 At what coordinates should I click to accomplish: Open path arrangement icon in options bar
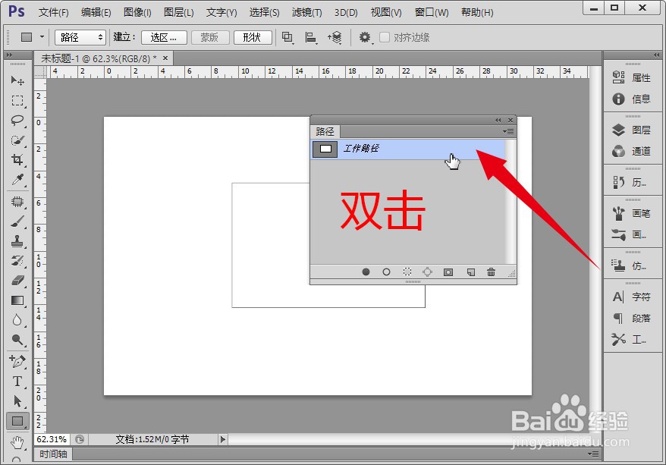pyautogui.click(x=335, y=37)
